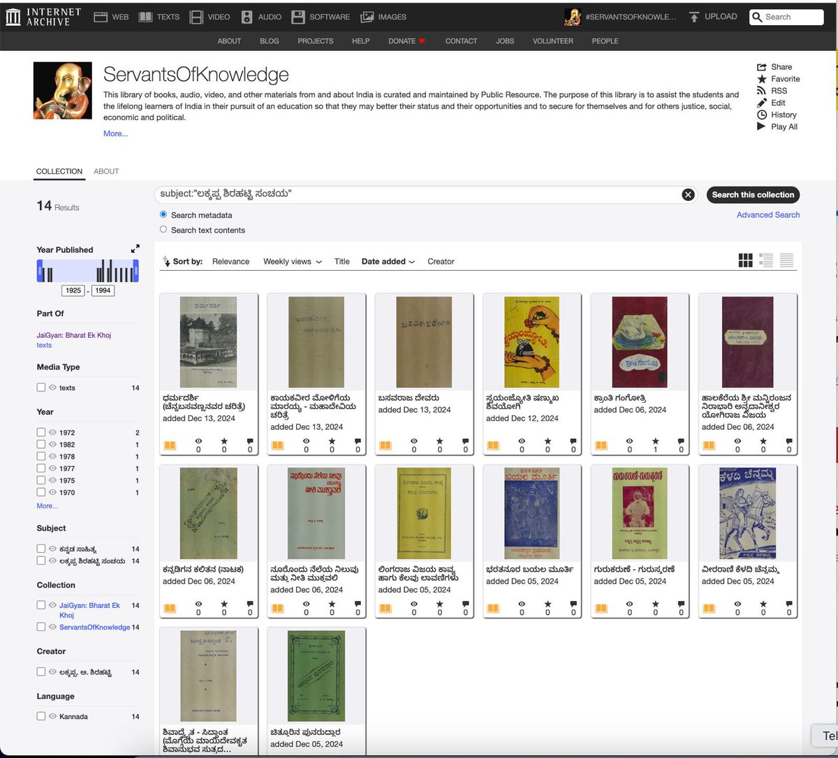Adjust right handle of Year Published slider
Screen dimensions: 838x758
pyautogui.click(x=136, y=271)
